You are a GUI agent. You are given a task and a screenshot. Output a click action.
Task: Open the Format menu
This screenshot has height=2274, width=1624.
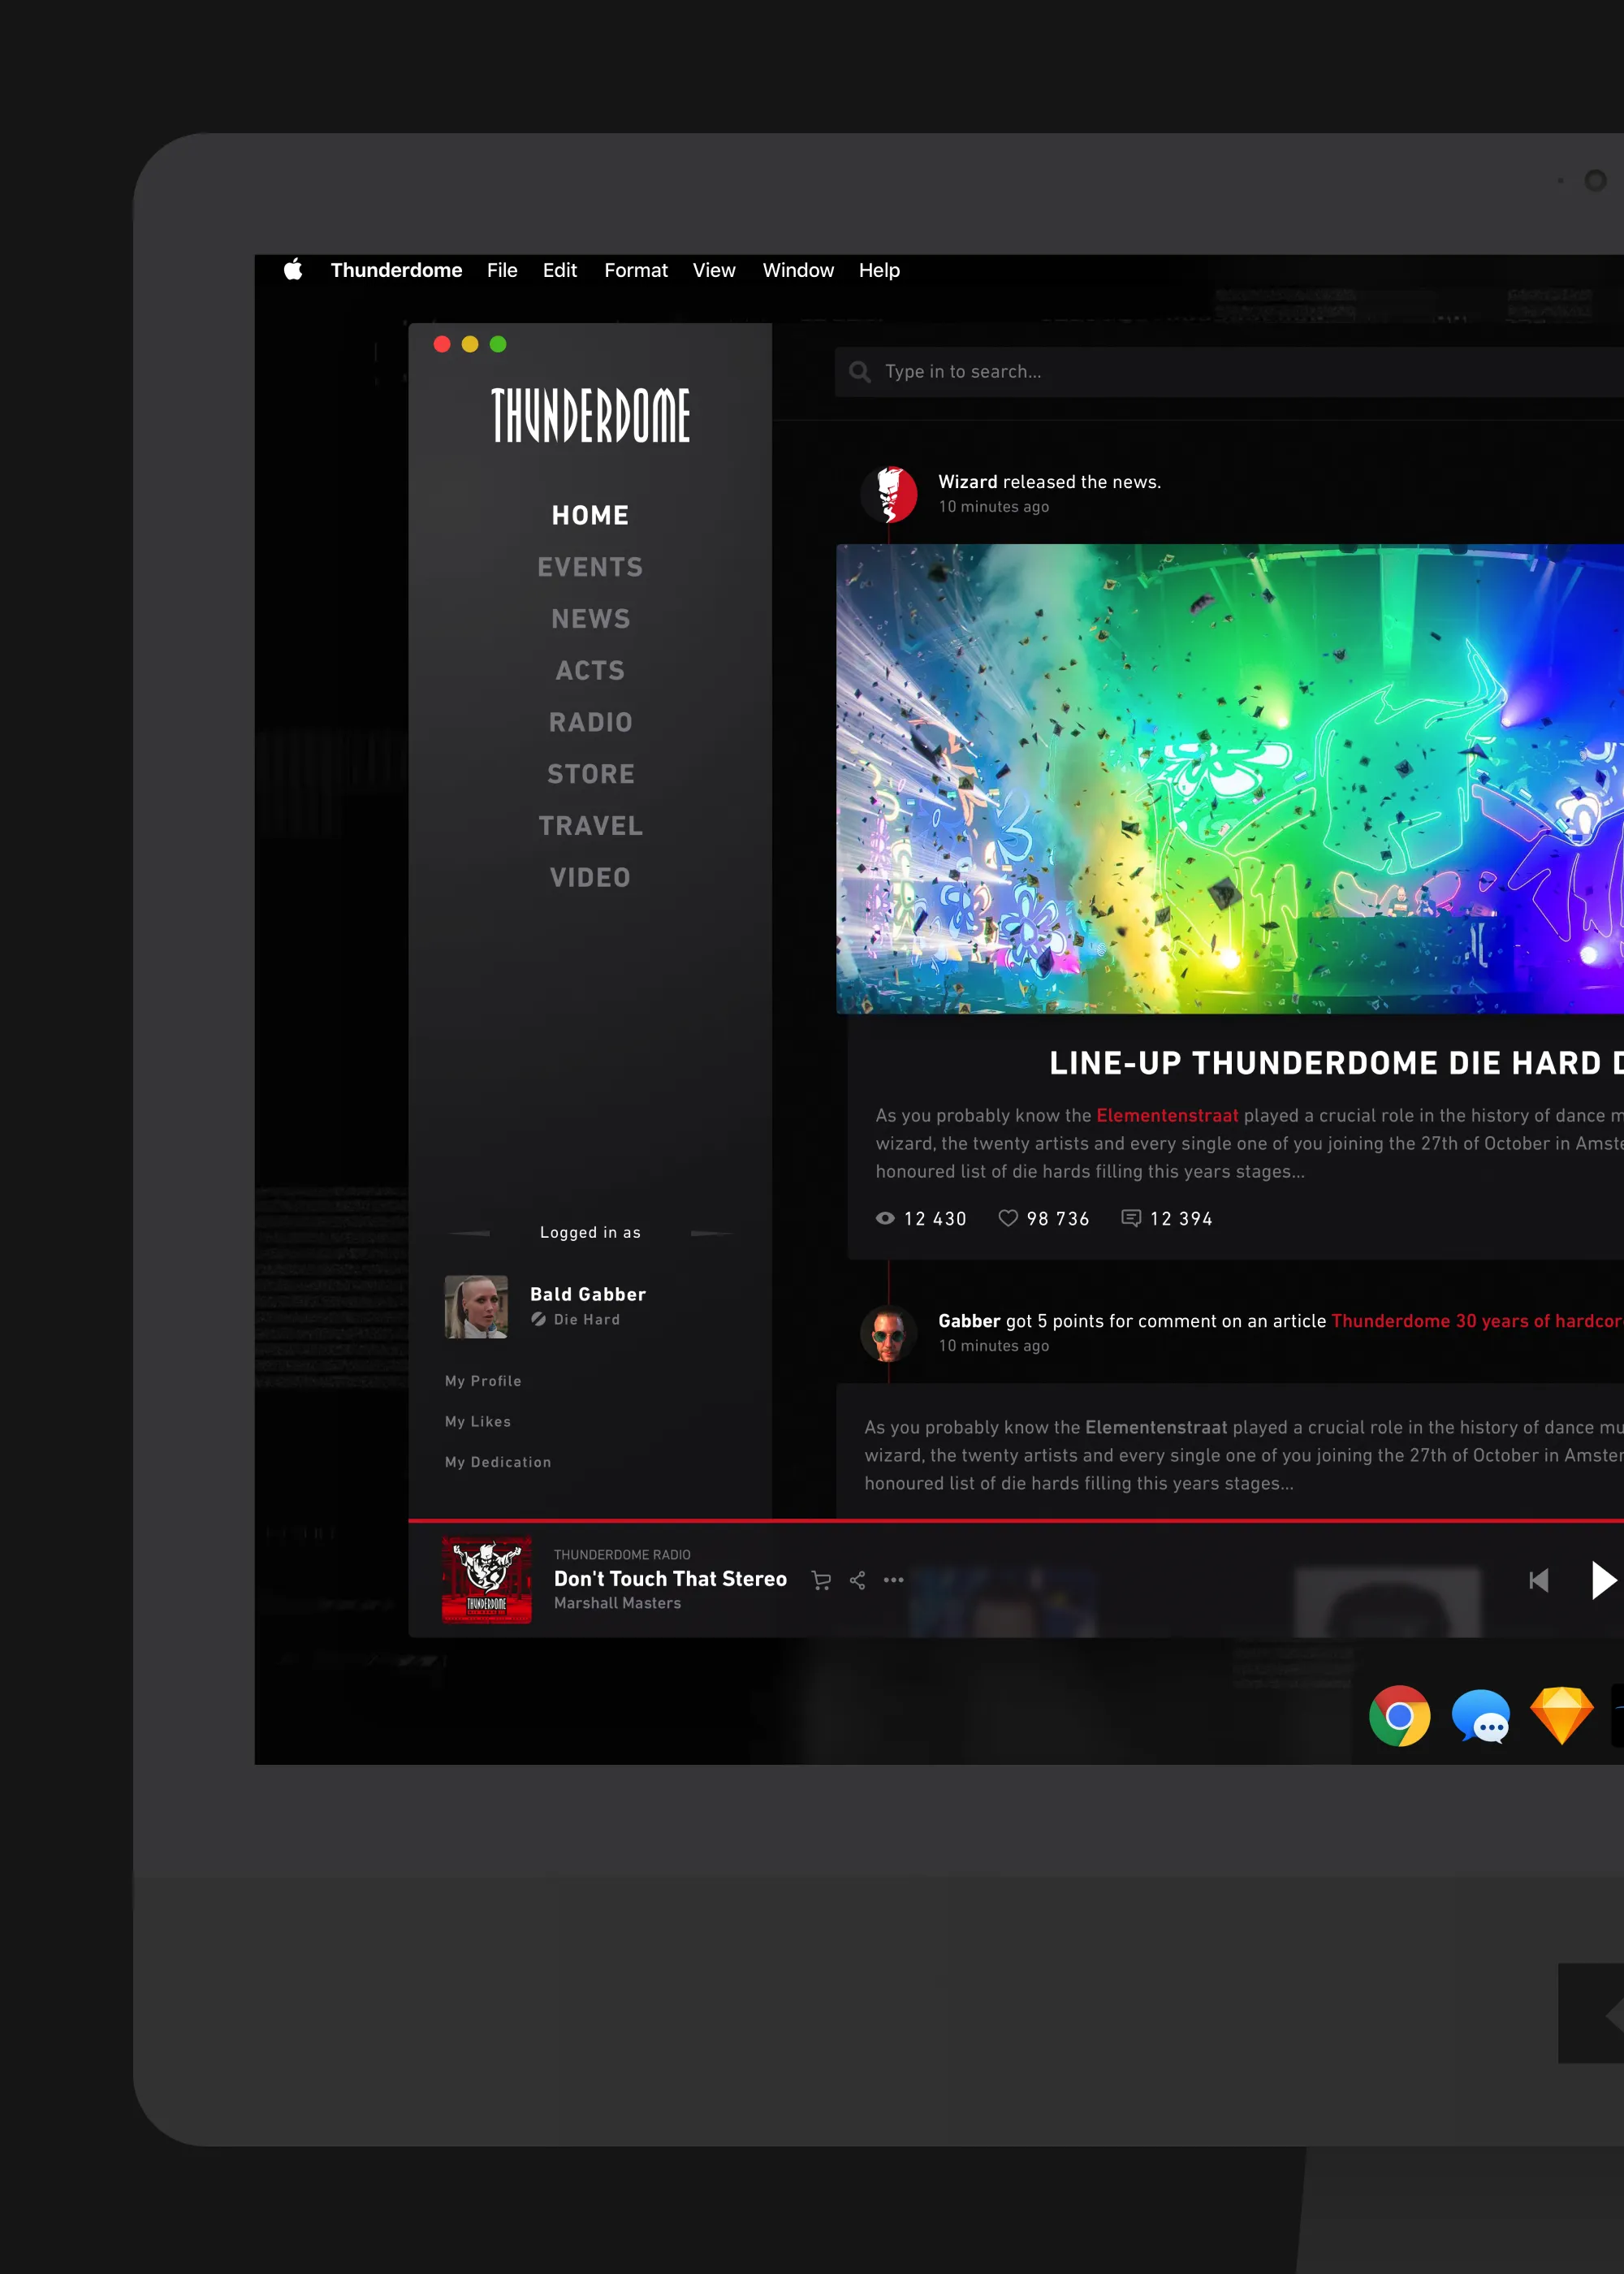pyautogui.click(x=636, y=270)
